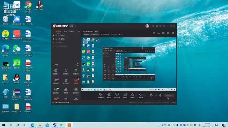The height and width of the screenshot is (128, 228).
Task: Open toolbox more options circle button
Action: click(78, 65)
